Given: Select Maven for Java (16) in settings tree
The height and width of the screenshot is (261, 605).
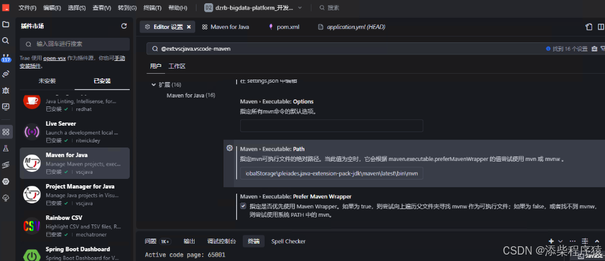Looking at the screenshot, I should click(x=191, y=95).
